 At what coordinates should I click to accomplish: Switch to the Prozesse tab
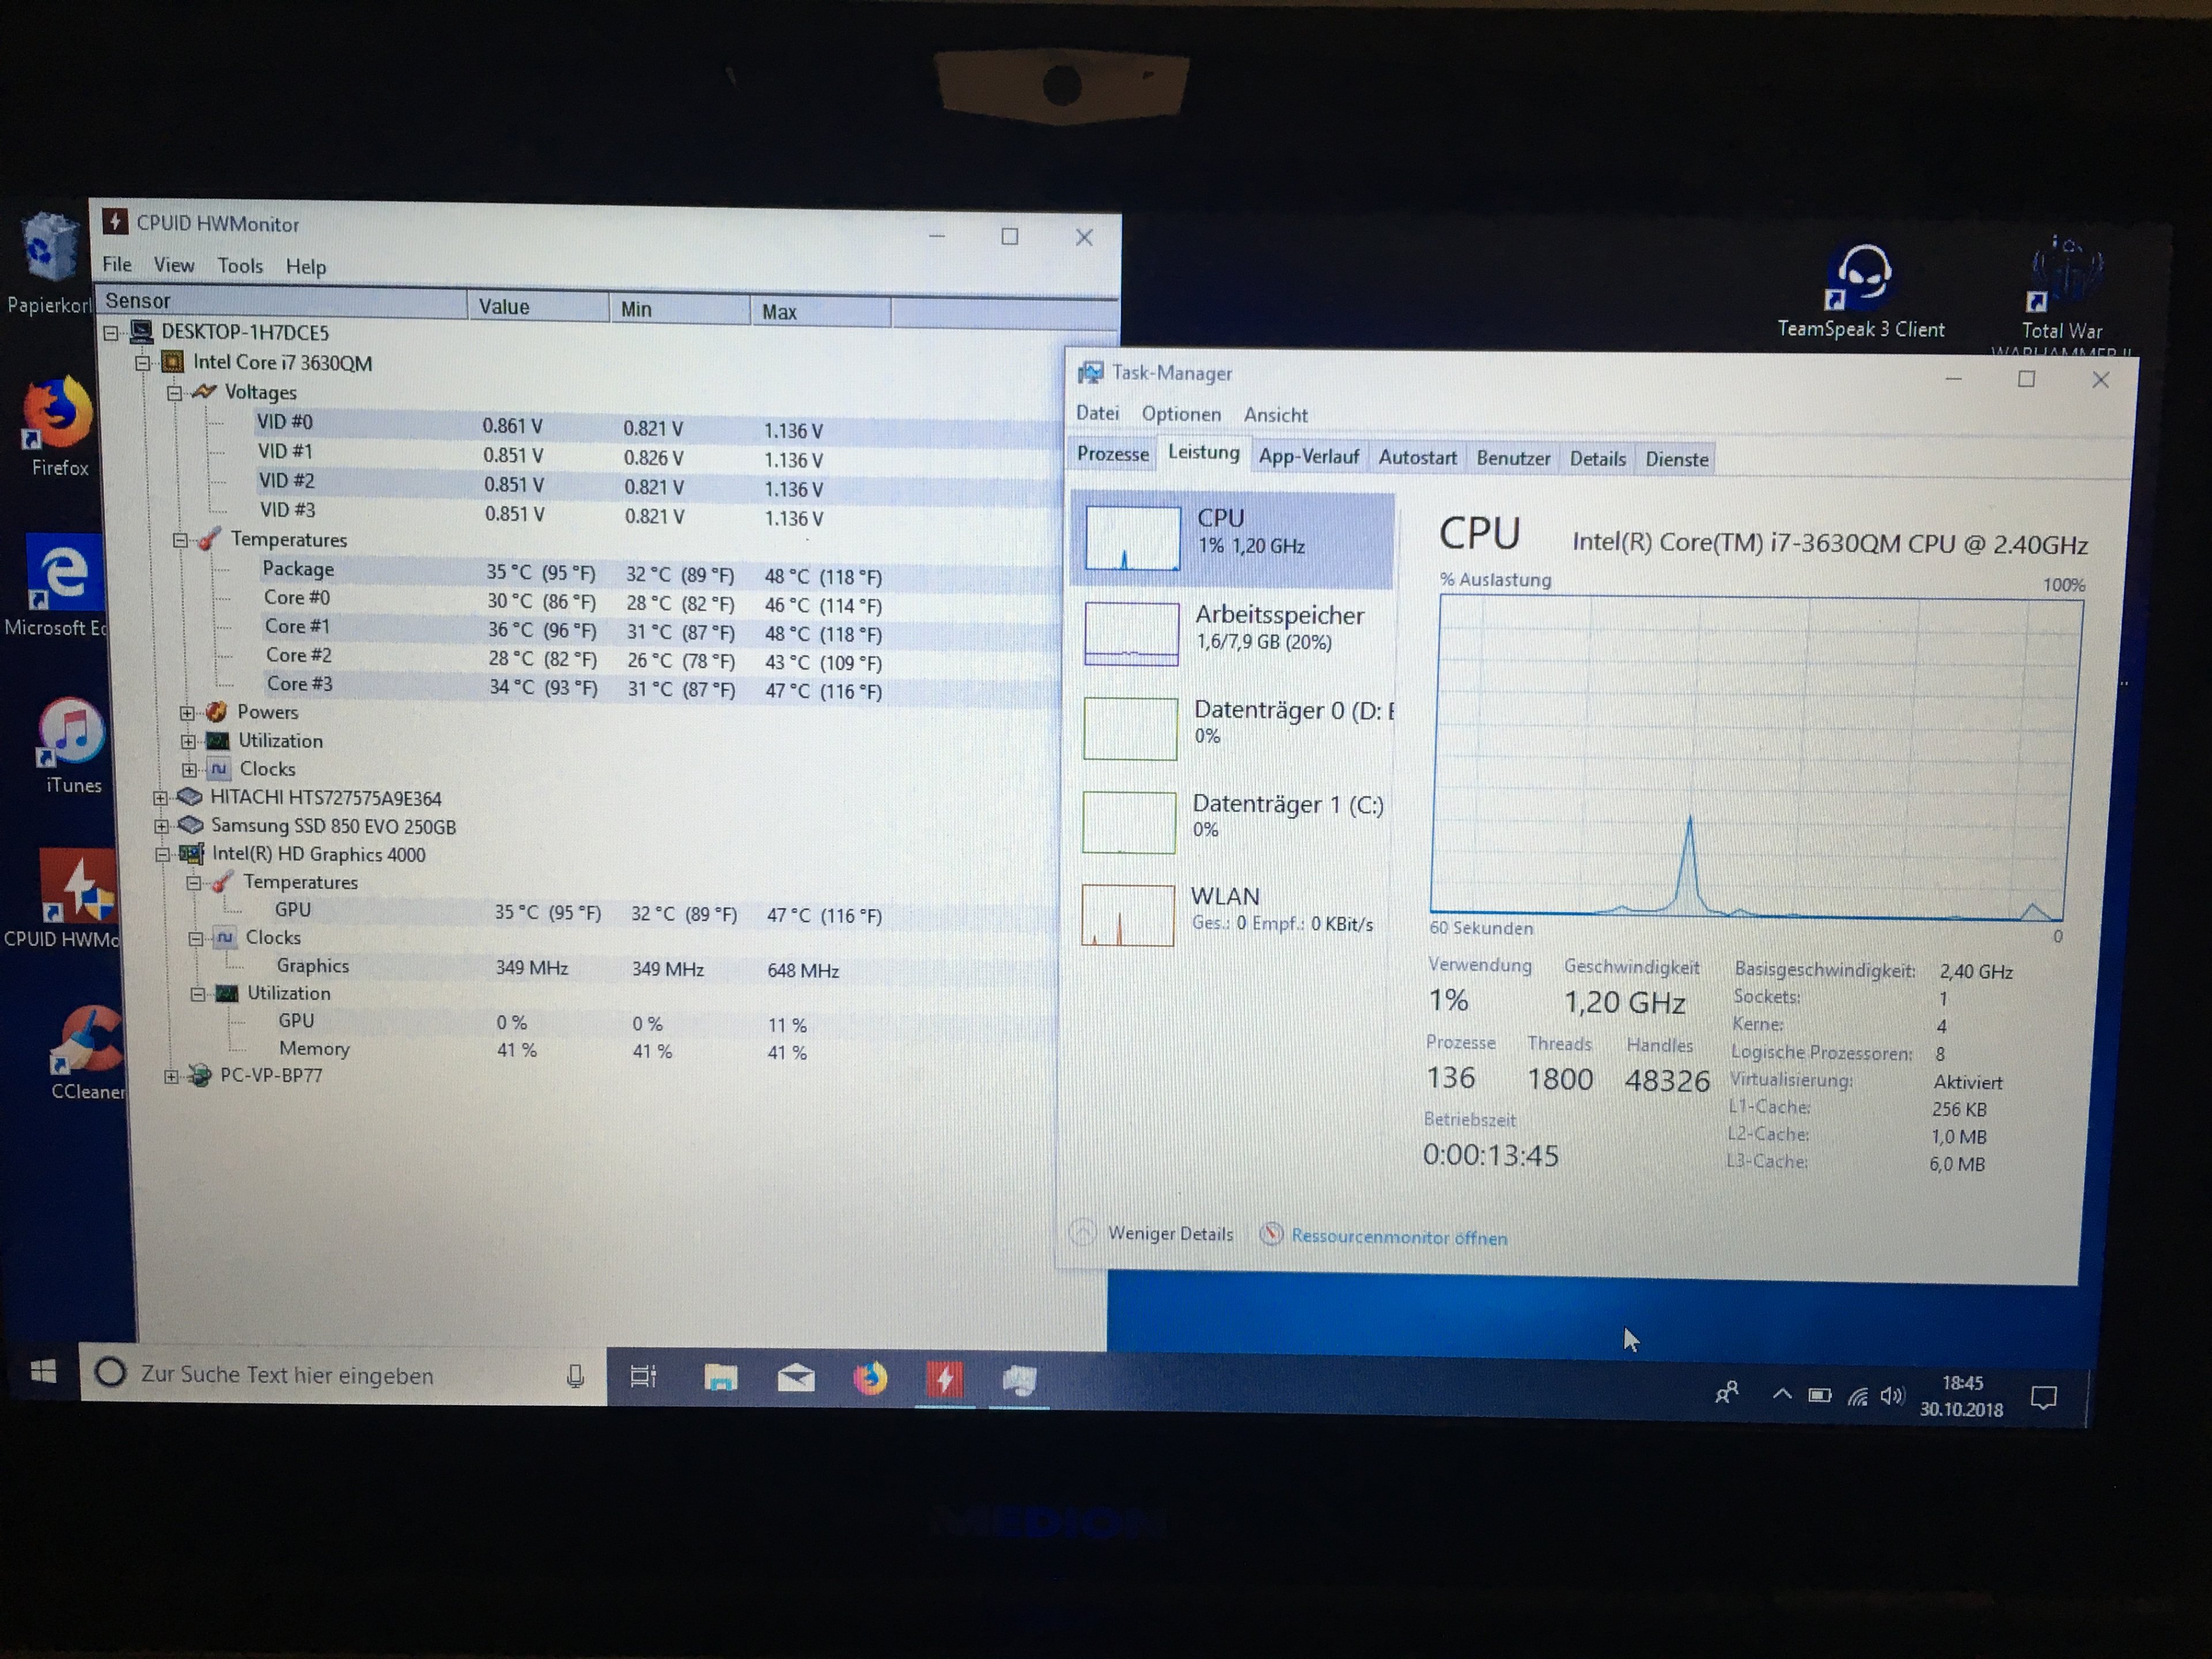pyautogui.click(x=1112, y=454)
